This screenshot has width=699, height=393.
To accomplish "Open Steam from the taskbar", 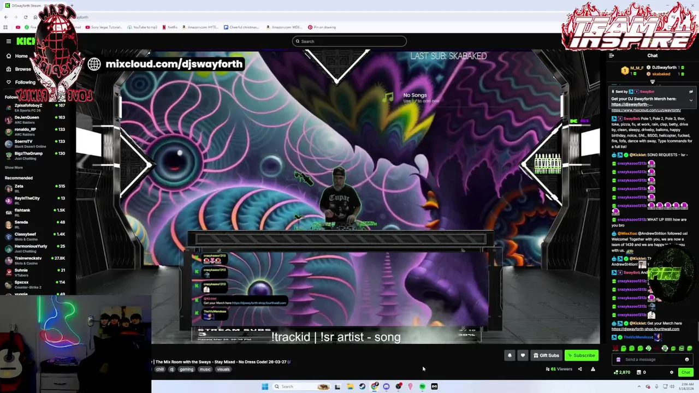I will click(x=362, y=386).
